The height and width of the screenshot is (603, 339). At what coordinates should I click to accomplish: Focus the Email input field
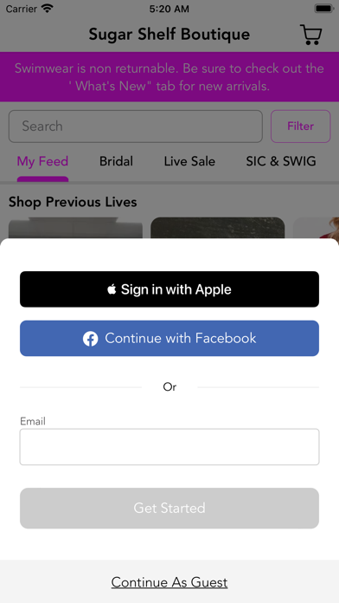[169, 447]
